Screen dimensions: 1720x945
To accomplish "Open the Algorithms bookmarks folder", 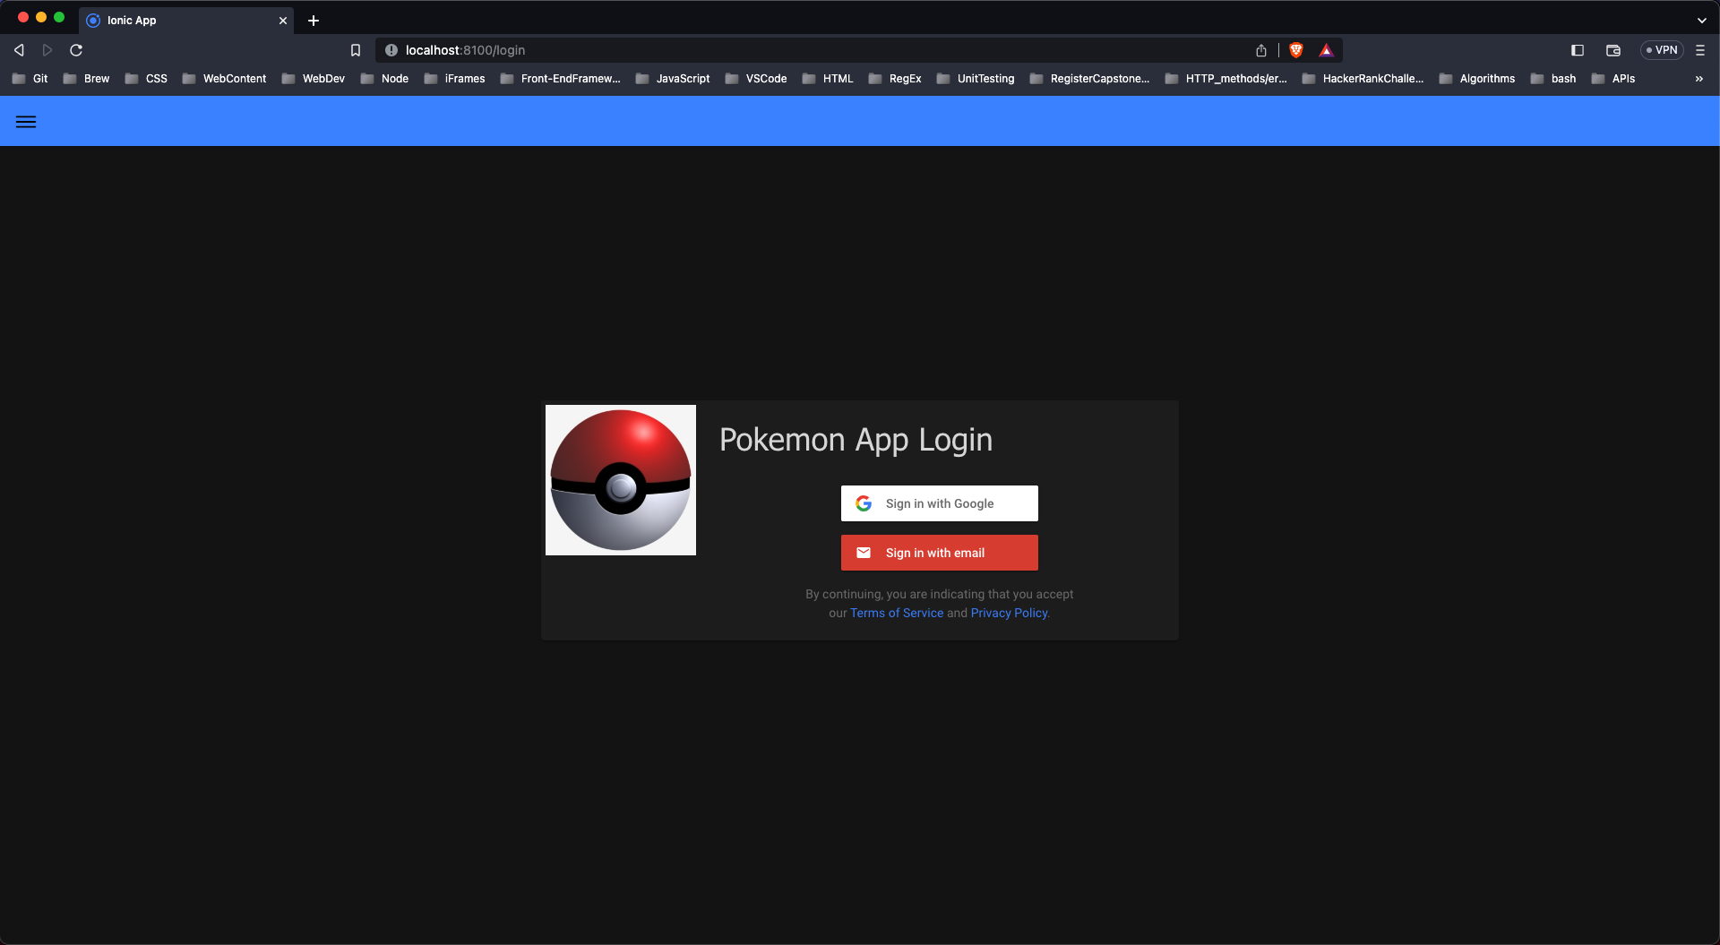I will click(x=1477, y=79).
